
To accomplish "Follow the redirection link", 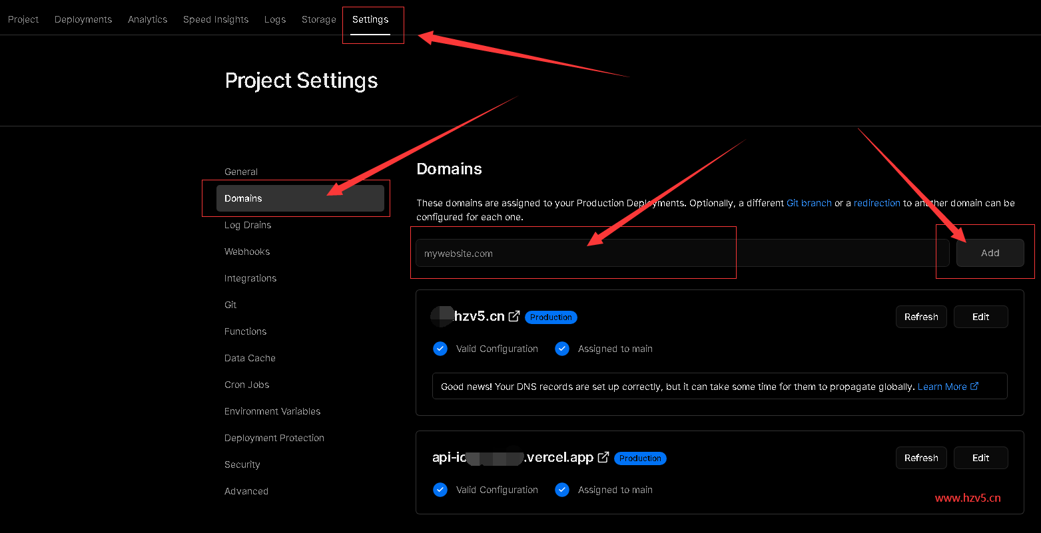I will (877, 203).
